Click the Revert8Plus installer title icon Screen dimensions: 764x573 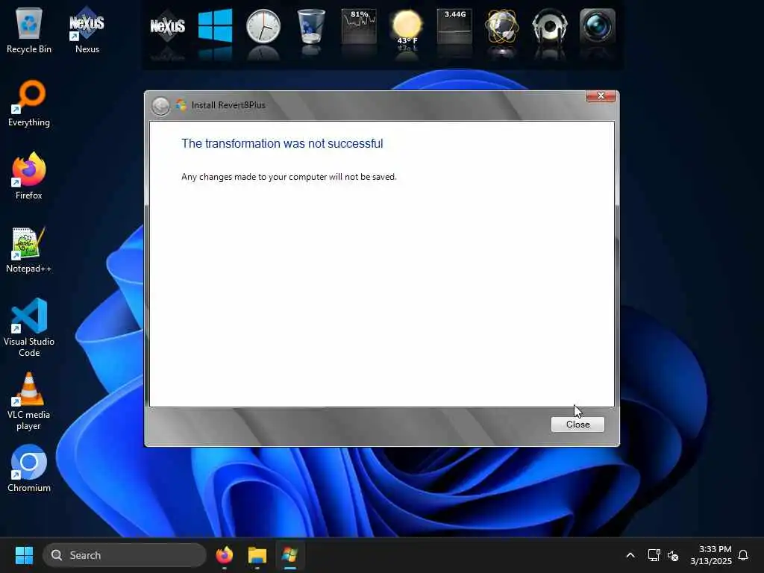(181, 104)
